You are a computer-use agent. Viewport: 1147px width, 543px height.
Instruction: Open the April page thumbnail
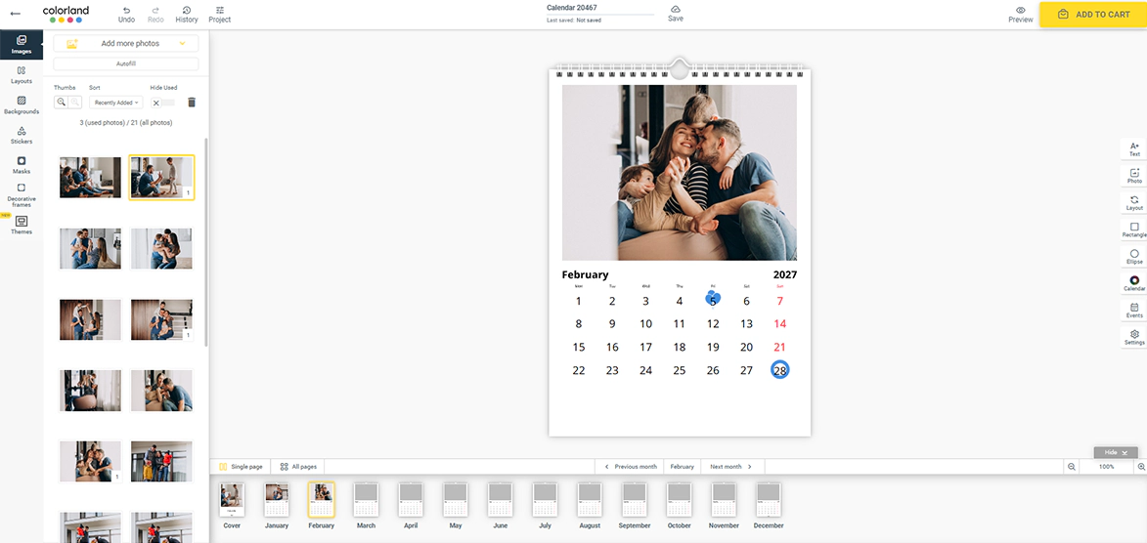pyautogui.click(x=411, y=501)
